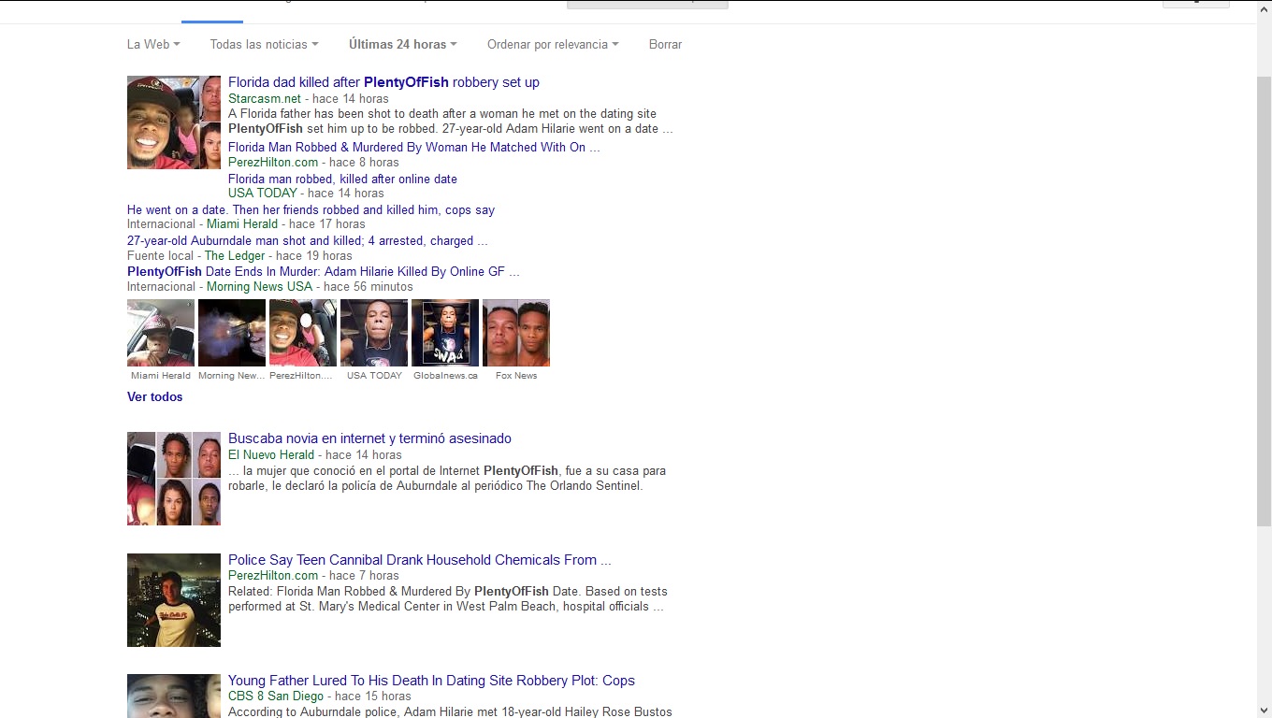Viewport: 1272px width, 718px height.
Task: Open the PerezHilton 'Florida Man Robbed & Murdered' link
Action: [x=414, y=147]
